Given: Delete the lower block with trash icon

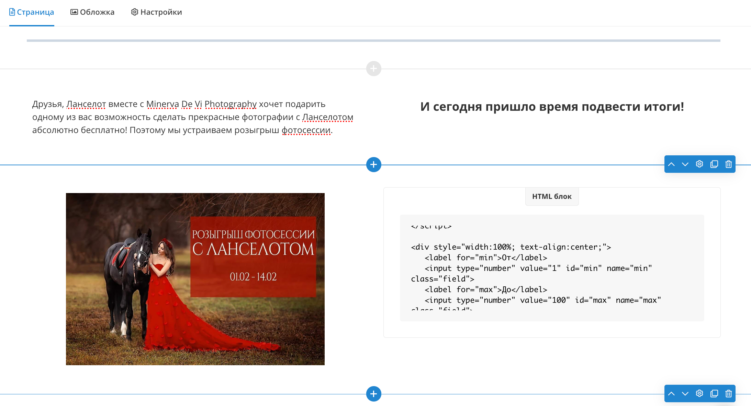Looking at the screenshot, I should click(x=728, y=394).
